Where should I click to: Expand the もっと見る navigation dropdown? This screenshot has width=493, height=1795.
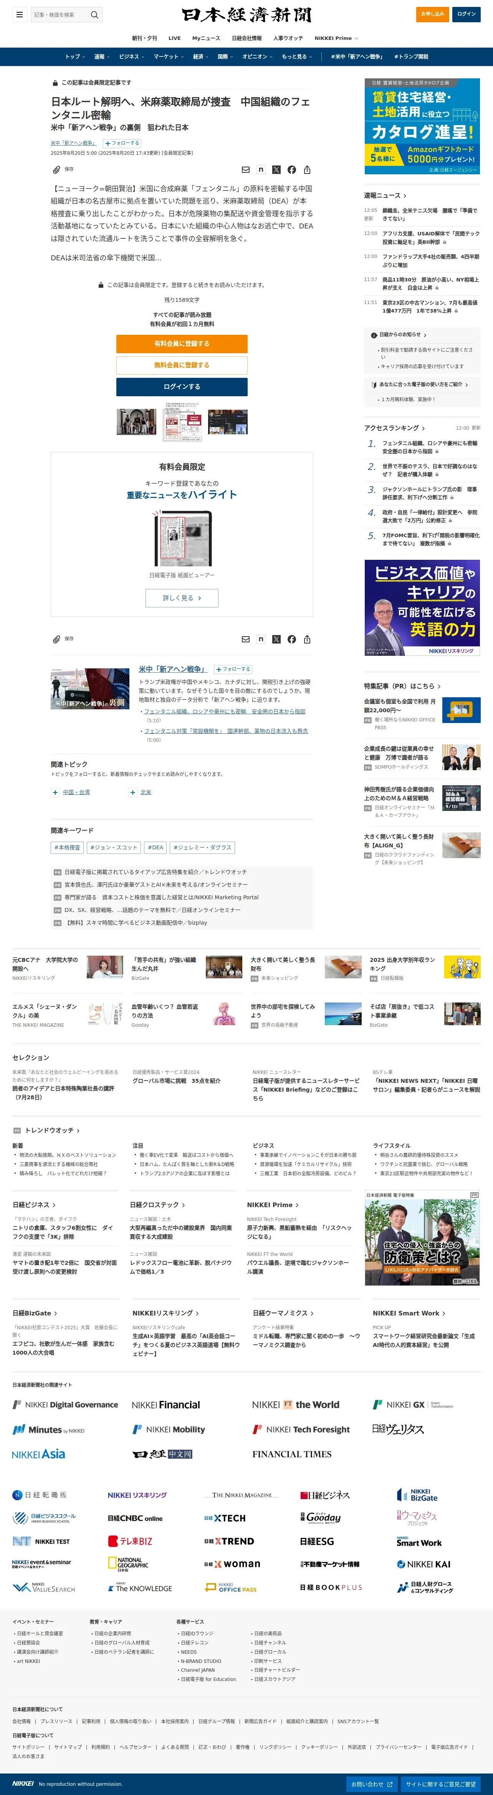click(297, 56)
